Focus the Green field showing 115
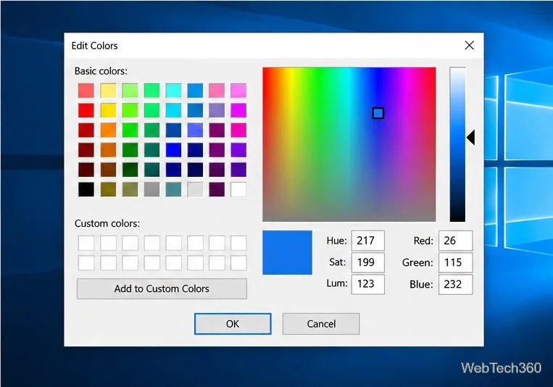 point(456,262)
